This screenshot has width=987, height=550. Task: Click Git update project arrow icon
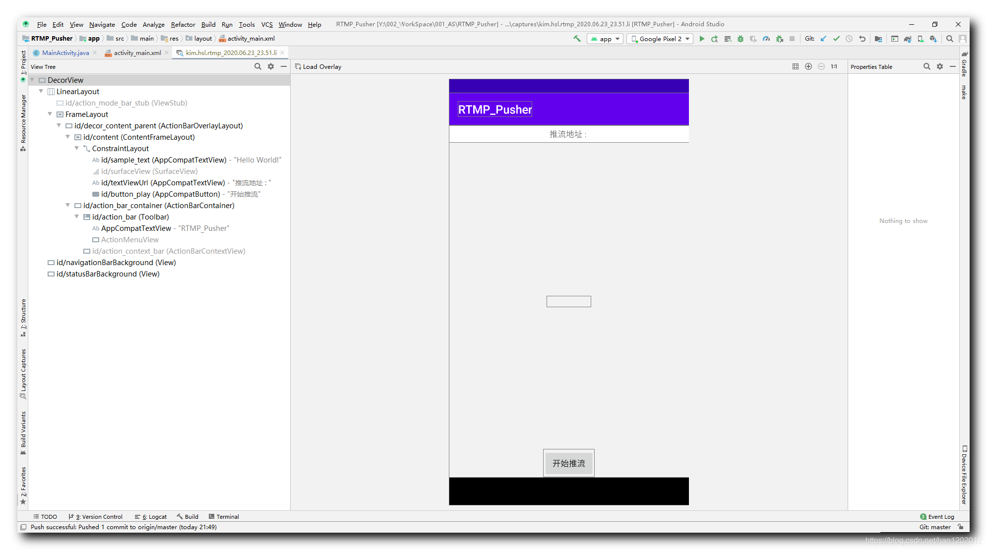823,39
